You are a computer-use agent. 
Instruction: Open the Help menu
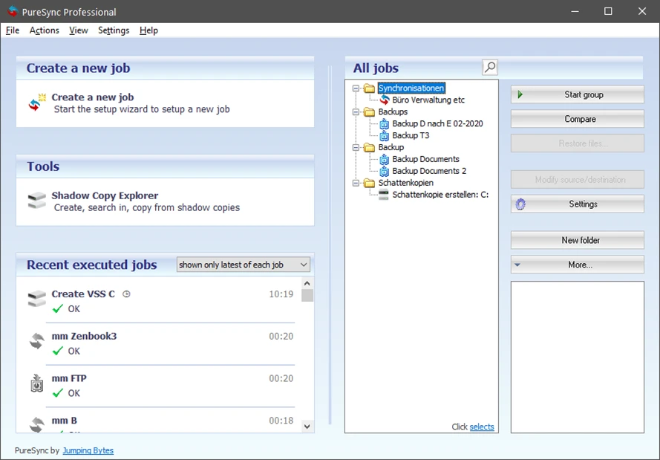click(x=148, y=30)
